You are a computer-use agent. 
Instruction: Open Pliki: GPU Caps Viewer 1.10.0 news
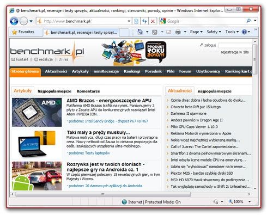click(x=194, y=127)
